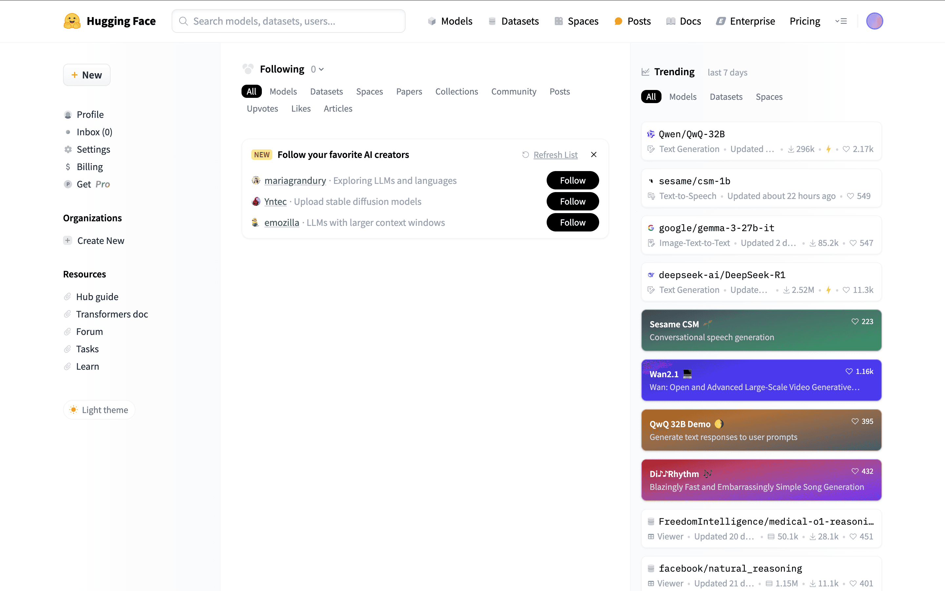Viewport: 945px width, 591px height.
Task: Select the Datasets tab in Following feed
Action: point(326,92)
